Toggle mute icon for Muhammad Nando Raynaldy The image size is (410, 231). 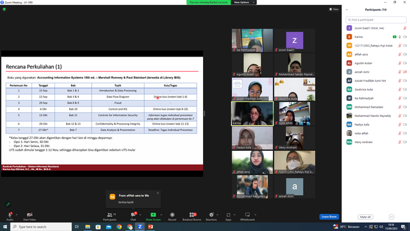pos(400,116)
